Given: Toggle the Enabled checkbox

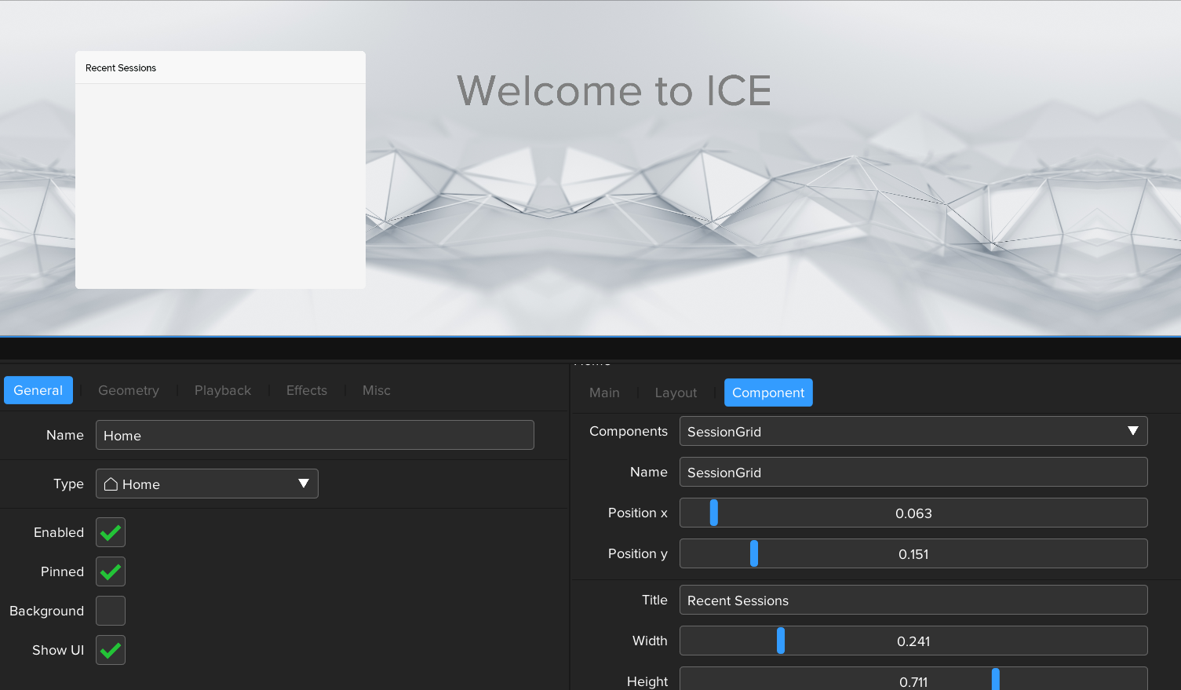Looking at the screenshot, I should 111,532.
